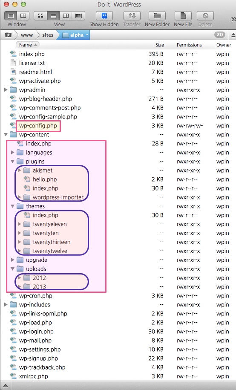Select hello.php file icon
This screenshot has width=236, height=390.
click(x=26, y=179)
